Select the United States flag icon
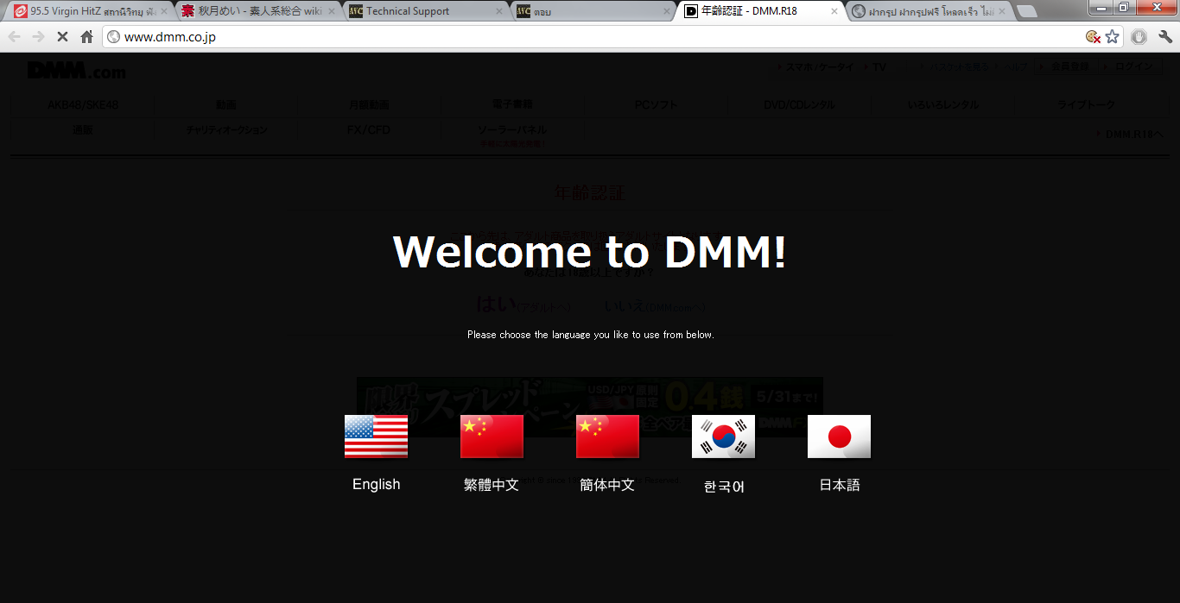 [376, 437]
